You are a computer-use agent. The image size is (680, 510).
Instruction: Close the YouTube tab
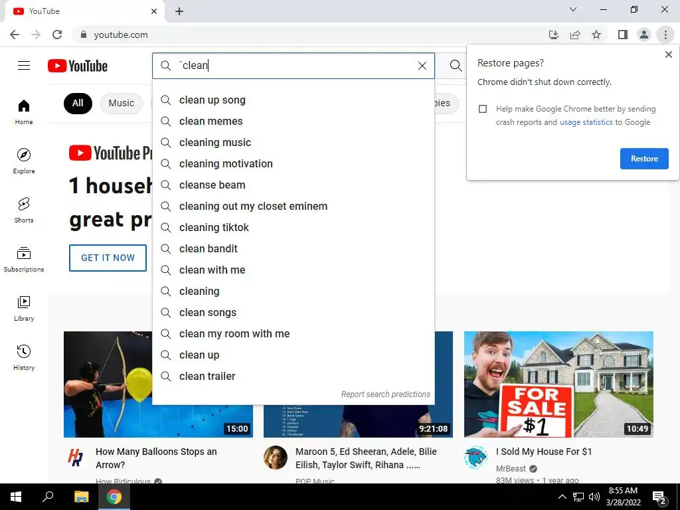(x=154, y=11)
